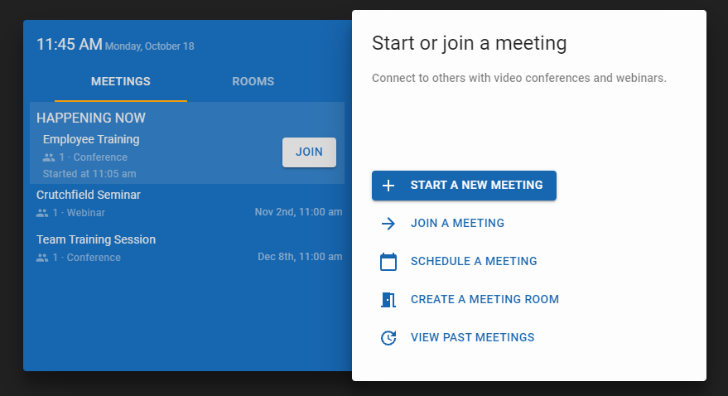Viewport: 728px width, 396px height.
Task: Click the Employee Training meeting title
Action: [91, 140]
